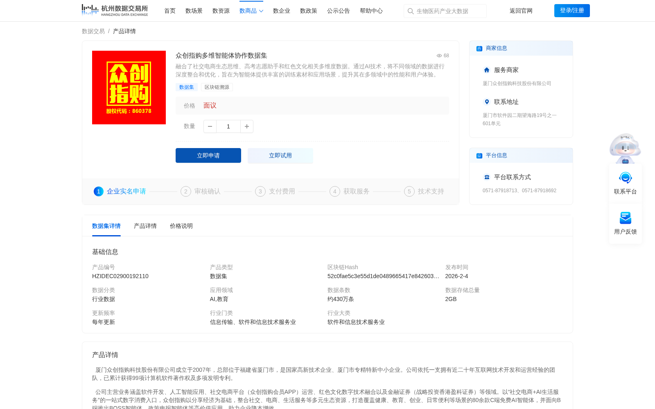Go to 首页 in navigation
The image size is (655, 409).
(170, 11)
